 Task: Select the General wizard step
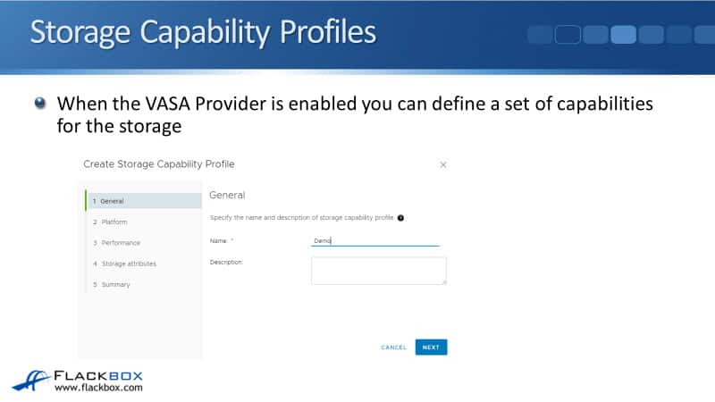click(x=143, y=201)
